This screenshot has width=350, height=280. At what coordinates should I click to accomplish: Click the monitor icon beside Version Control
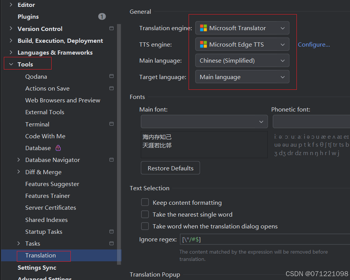click(x=111, y=28)
